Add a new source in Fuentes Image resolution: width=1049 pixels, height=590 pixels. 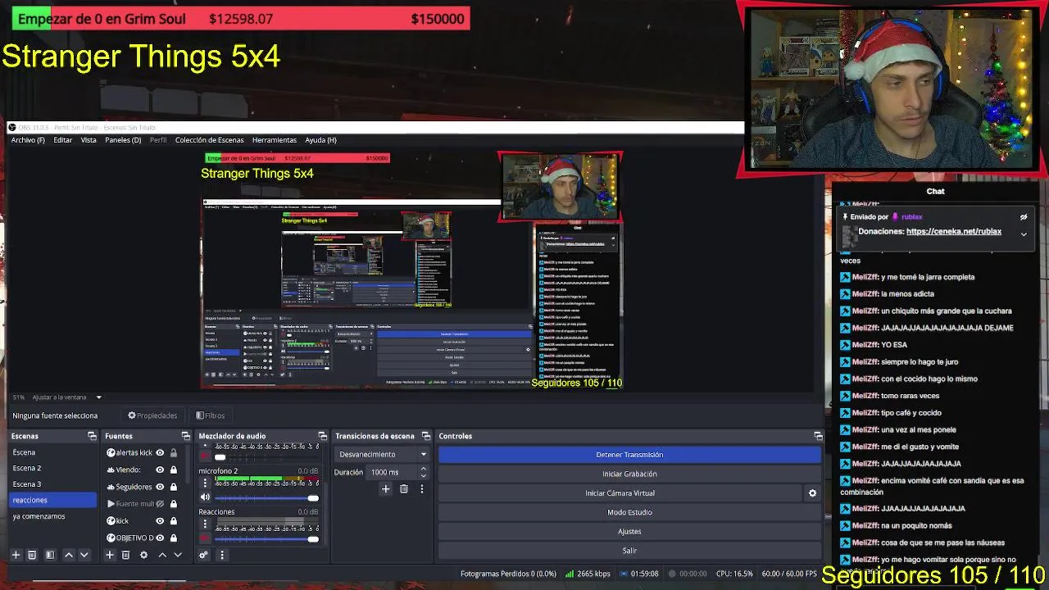(x=109, y=555)
